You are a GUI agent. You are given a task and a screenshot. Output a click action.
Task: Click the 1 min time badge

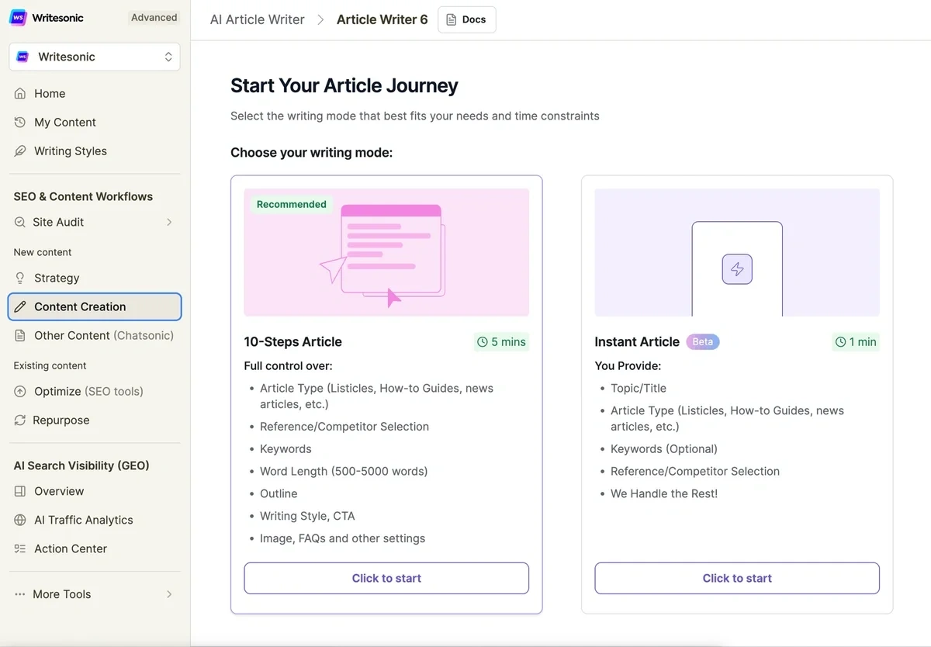tap(856, 341)
